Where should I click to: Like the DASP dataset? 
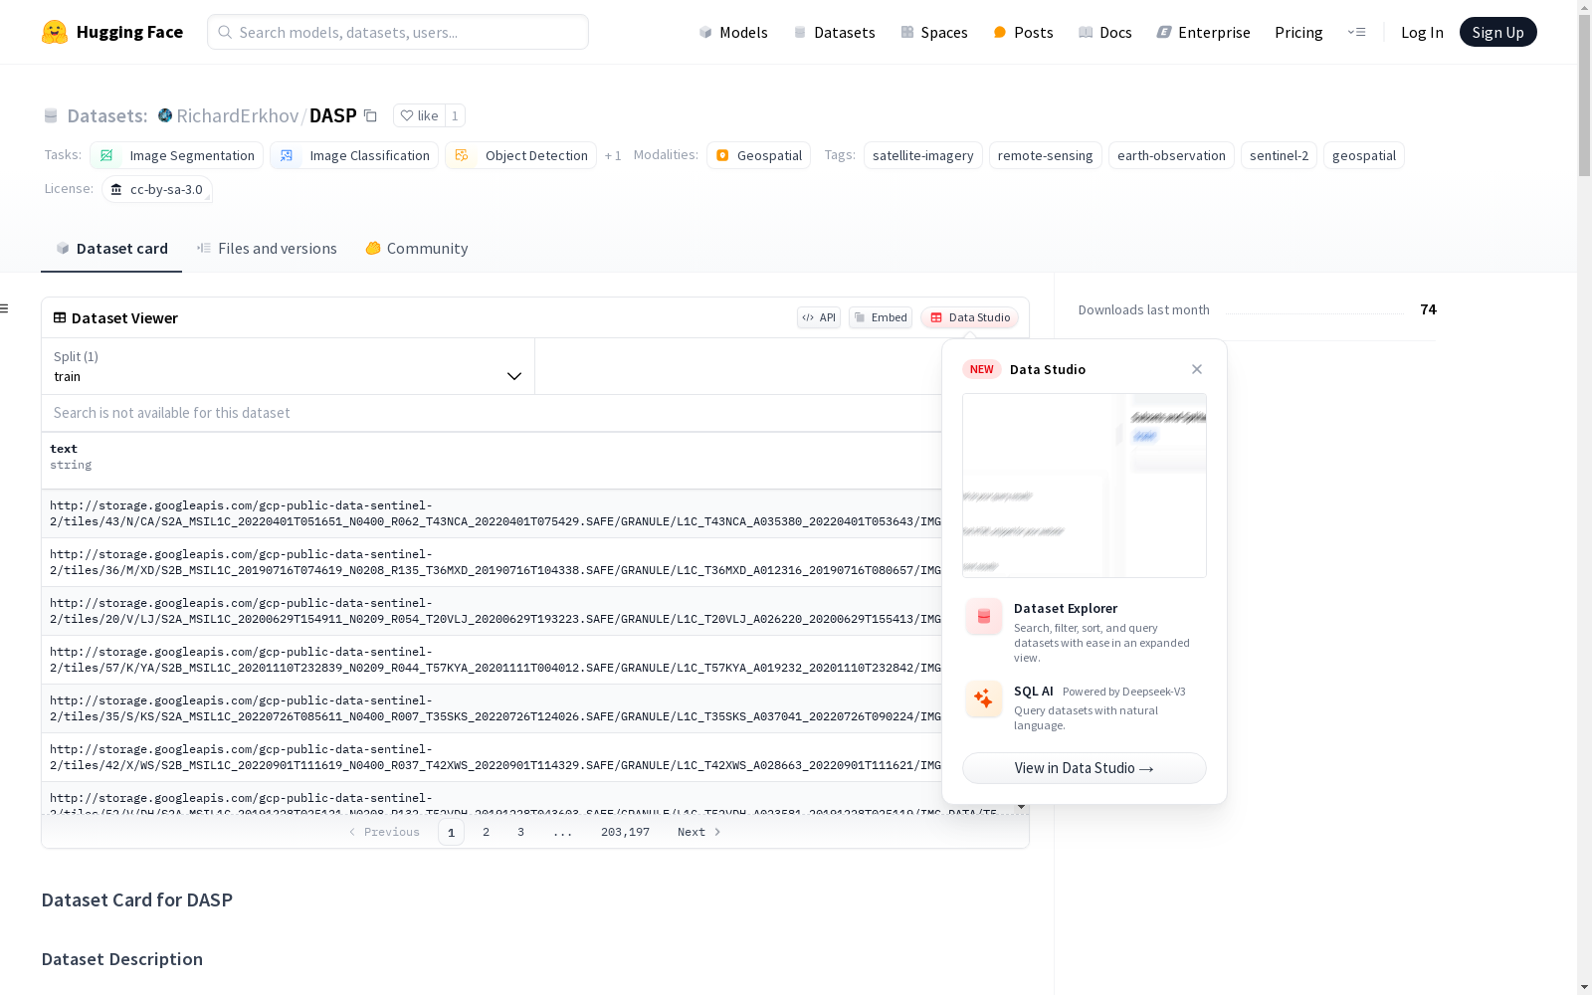click(x=419, y=115)
